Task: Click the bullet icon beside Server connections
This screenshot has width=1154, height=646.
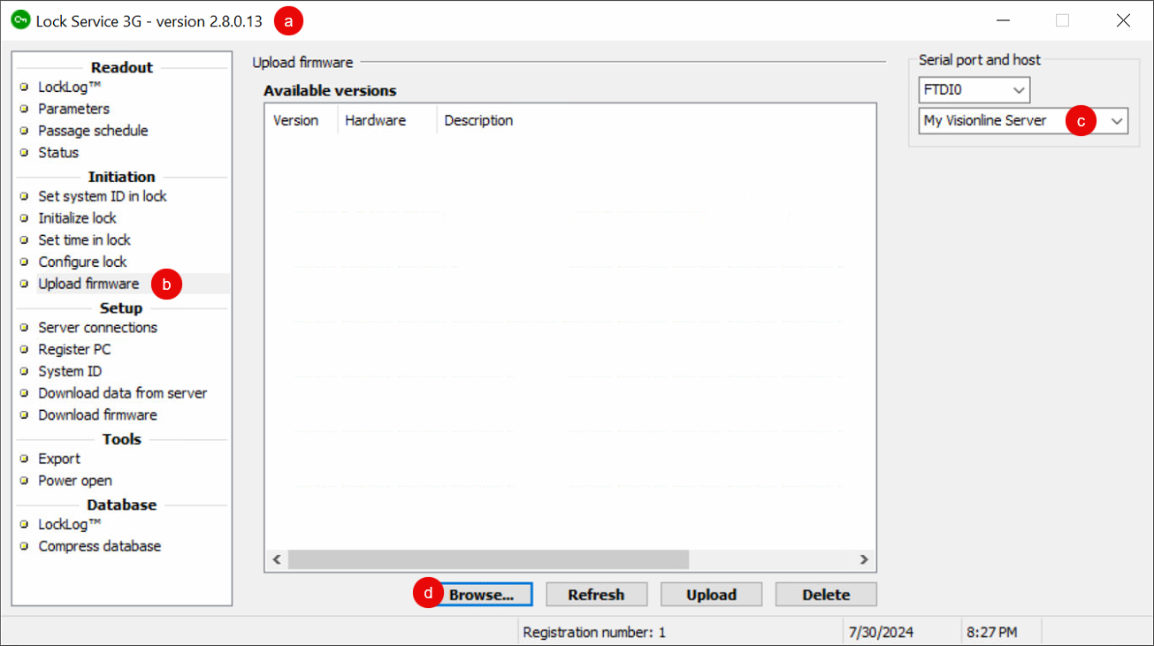Action: pos(25,328)
